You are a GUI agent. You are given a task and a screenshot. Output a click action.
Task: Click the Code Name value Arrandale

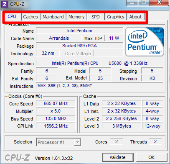point(59,38)
